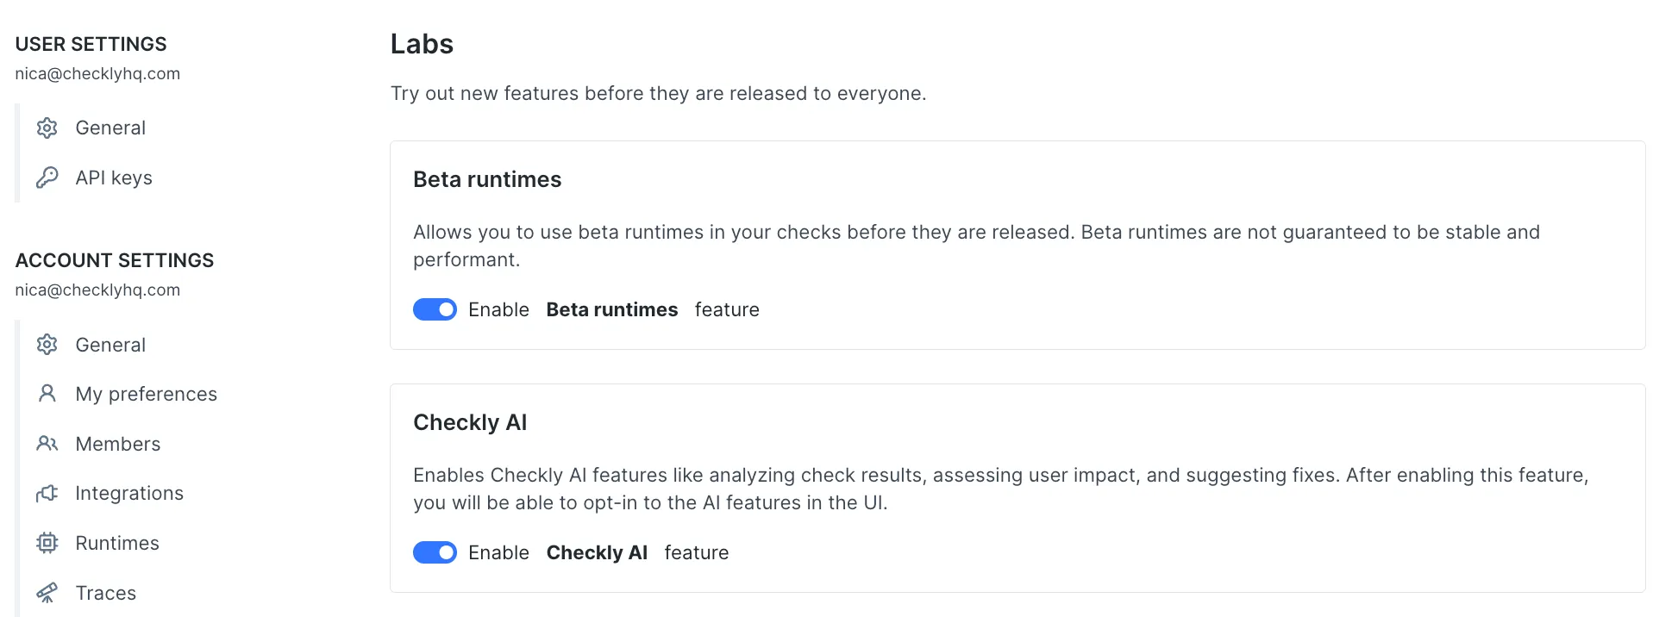Click the Integrations plug icon
The image size is (1678, 617).
47,493
